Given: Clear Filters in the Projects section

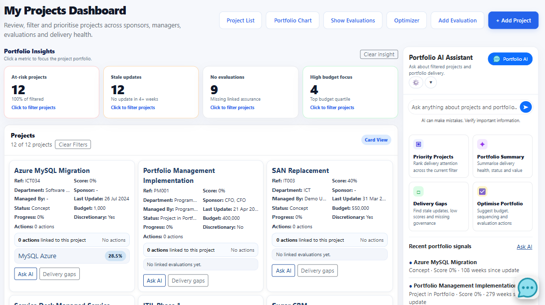Looking at the screenshot, I should tap(73, 145).
